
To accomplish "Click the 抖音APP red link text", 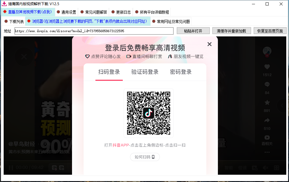I will point(121,145).
